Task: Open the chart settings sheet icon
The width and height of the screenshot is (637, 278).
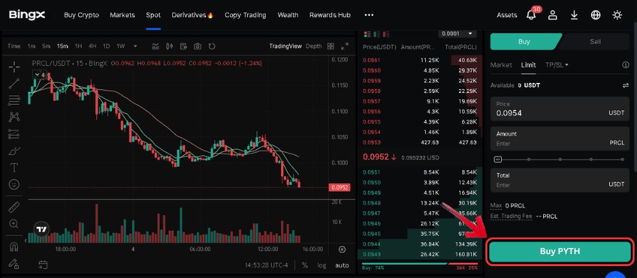Action: pos(184,46)
